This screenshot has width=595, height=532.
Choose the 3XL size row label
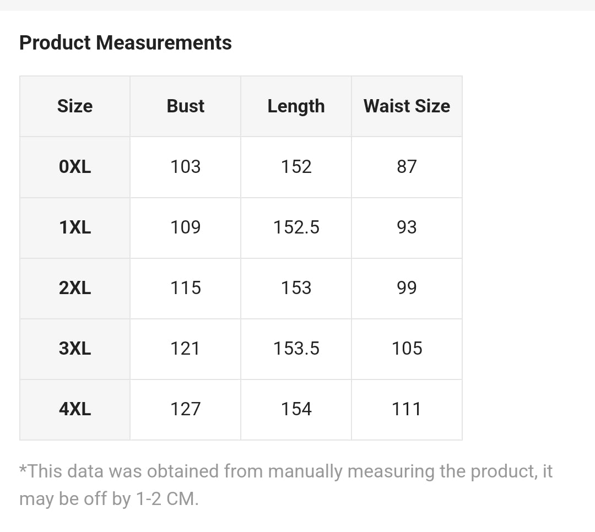coord(75,349)
